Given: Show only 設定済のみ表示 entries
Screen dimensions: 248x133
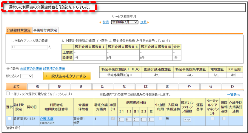Looking at the screenshot, I should [54, 69].
